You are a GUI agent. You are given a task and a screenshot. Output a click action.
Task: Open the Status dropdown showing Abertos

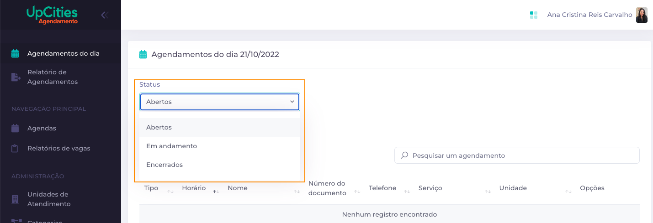tap(220, 102)
